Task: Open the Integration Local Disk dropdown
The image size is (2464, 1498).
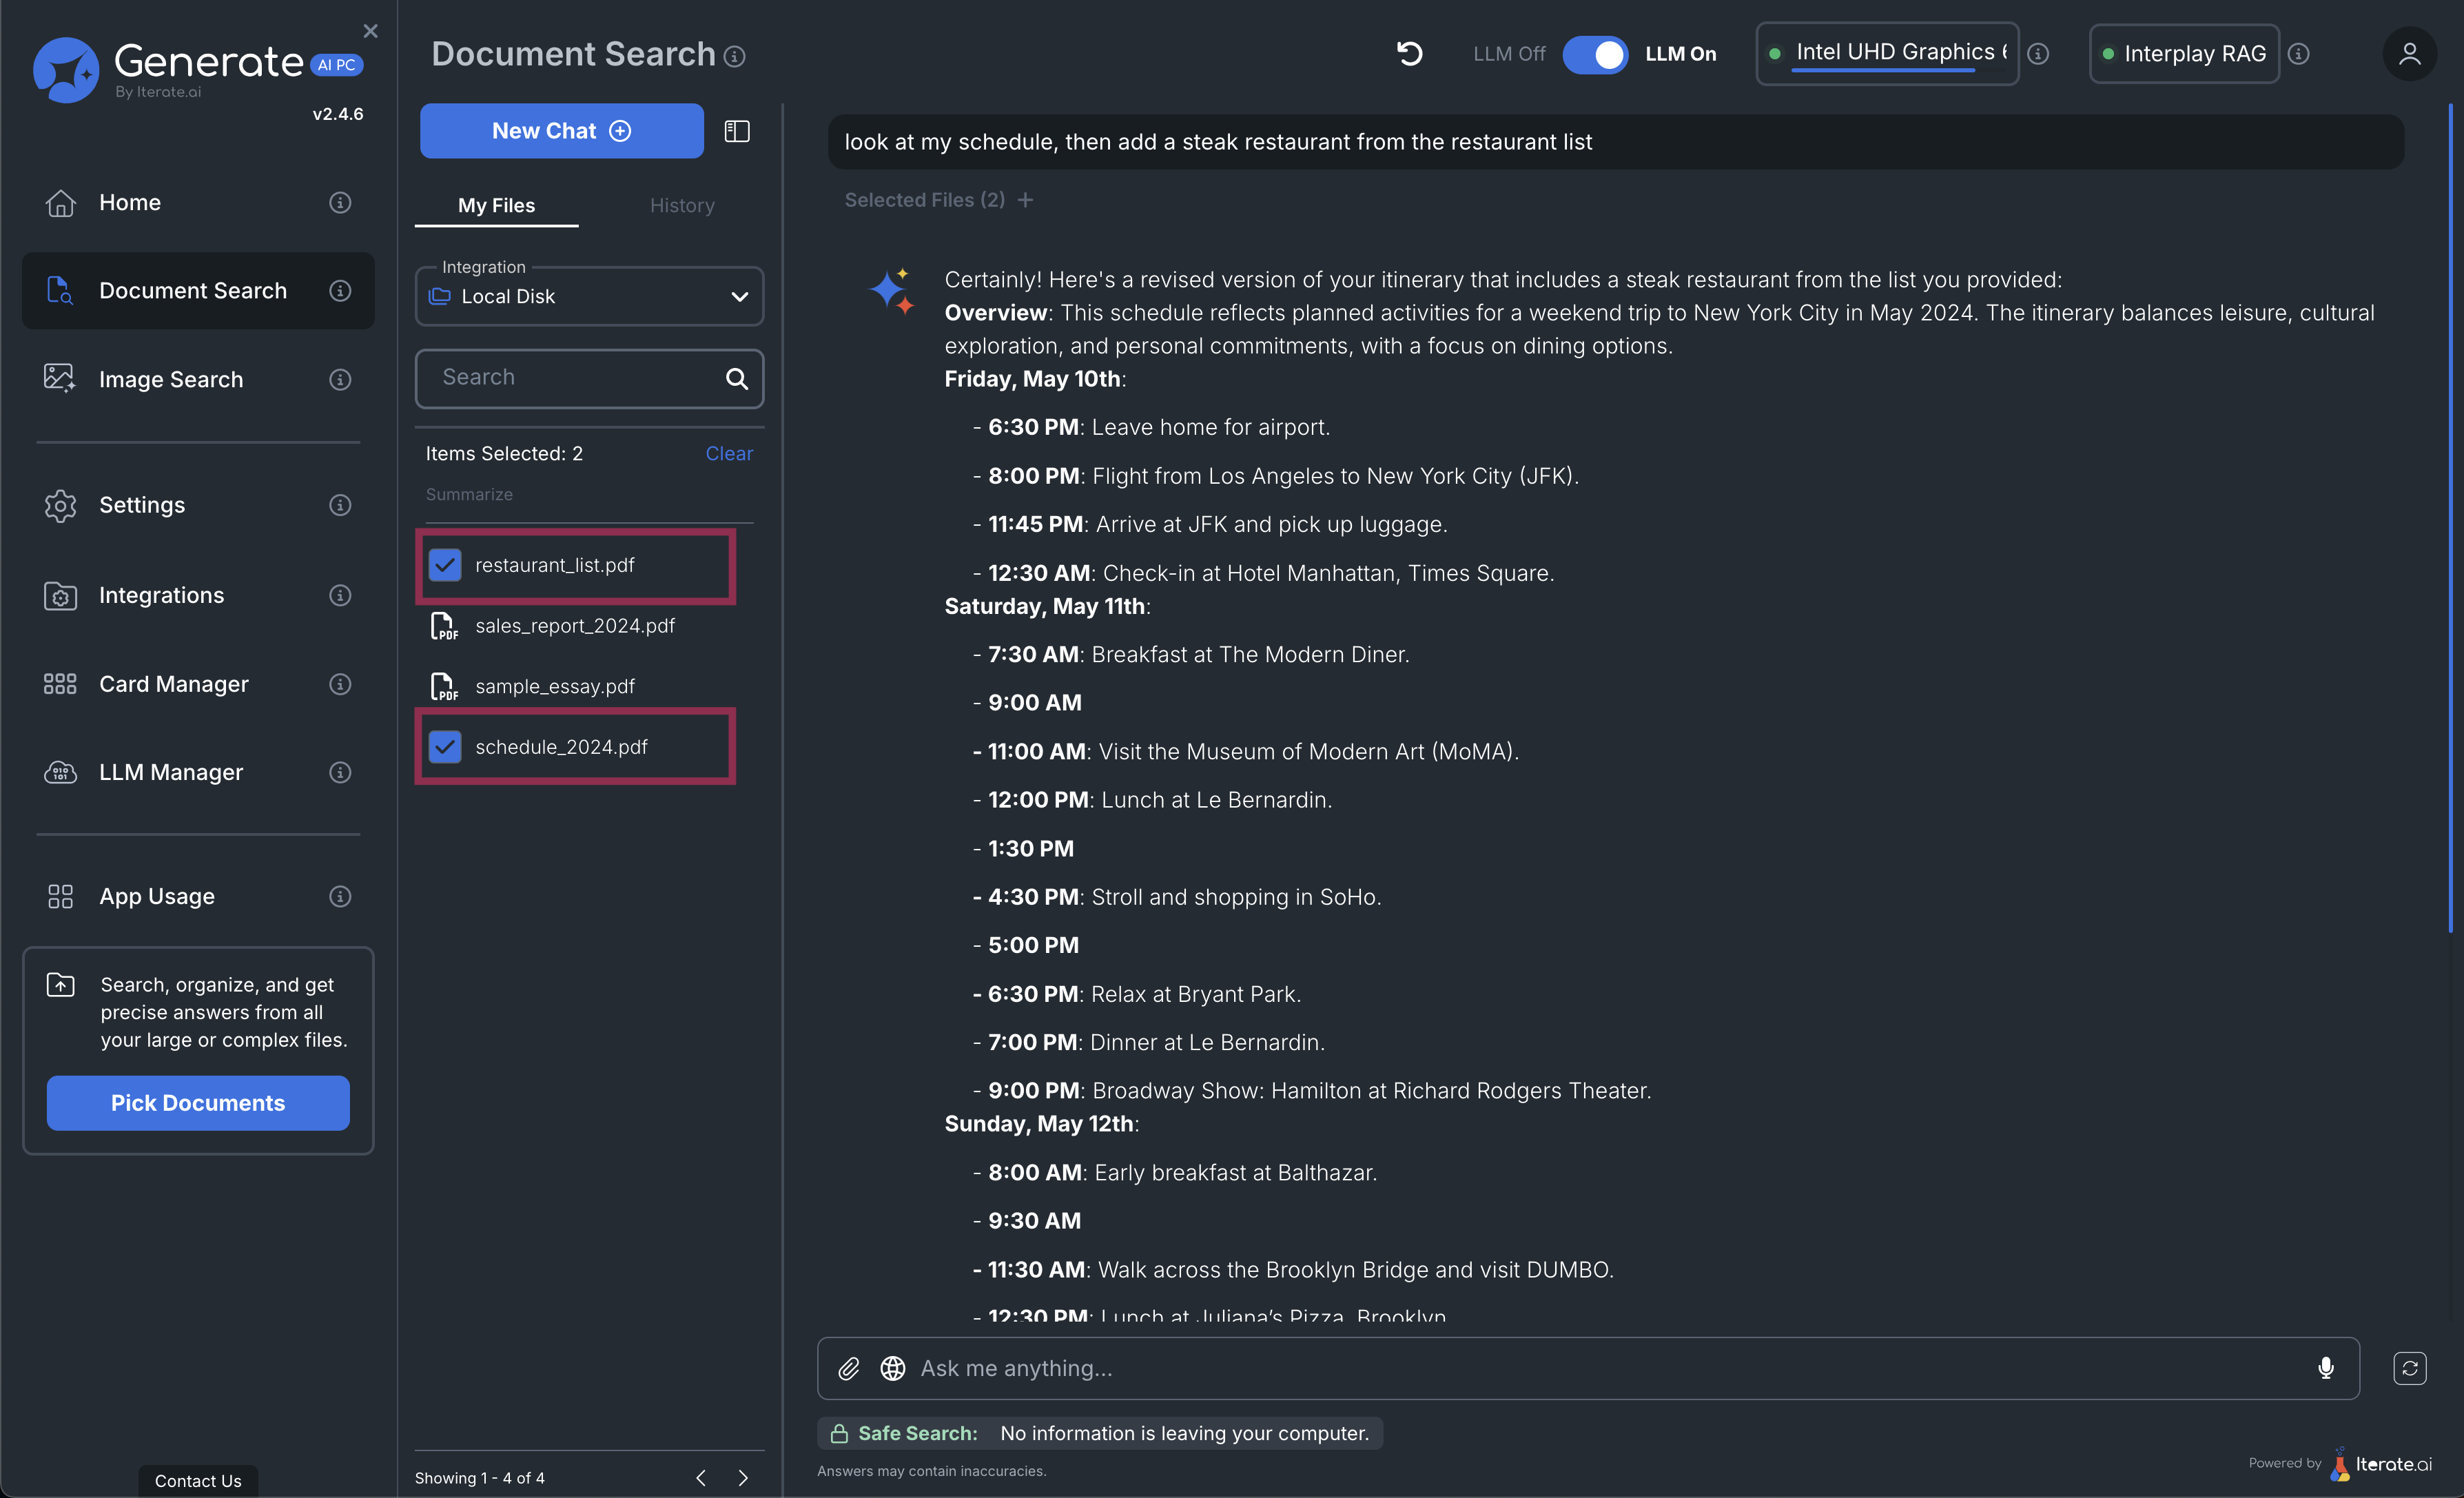Action: 589,296
